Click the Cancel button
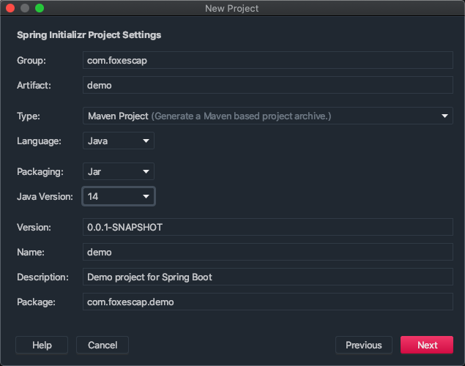465x366 pixels. click(103, 345)
